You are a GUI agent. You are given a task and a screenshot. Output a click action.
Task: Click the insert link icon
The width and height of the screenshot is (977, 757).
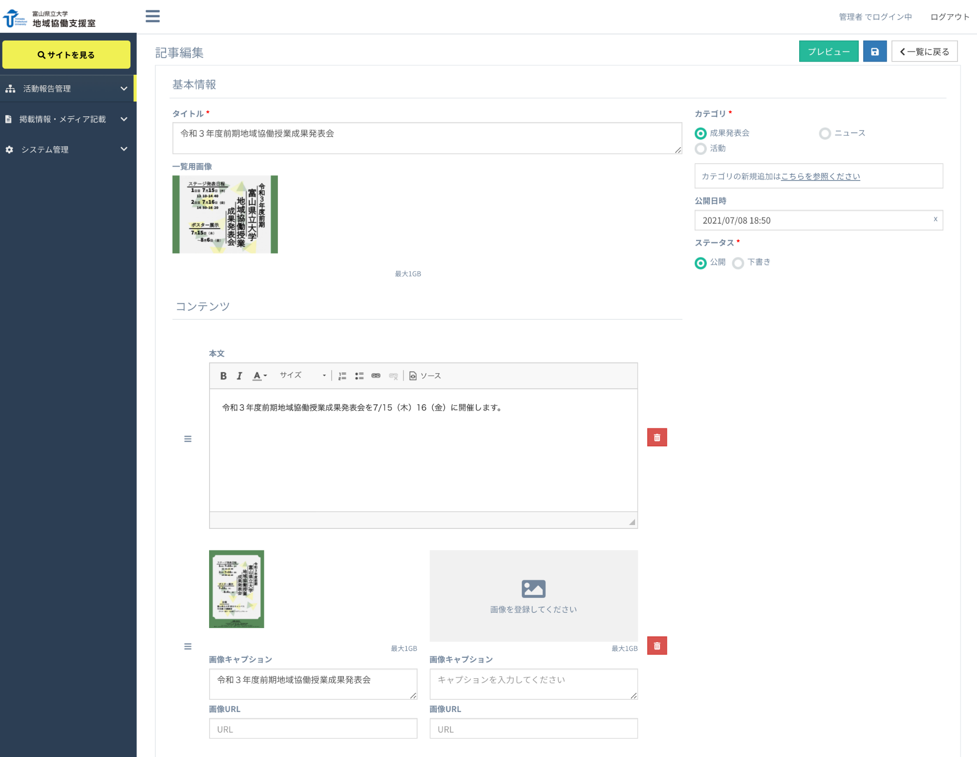[376, 376]
